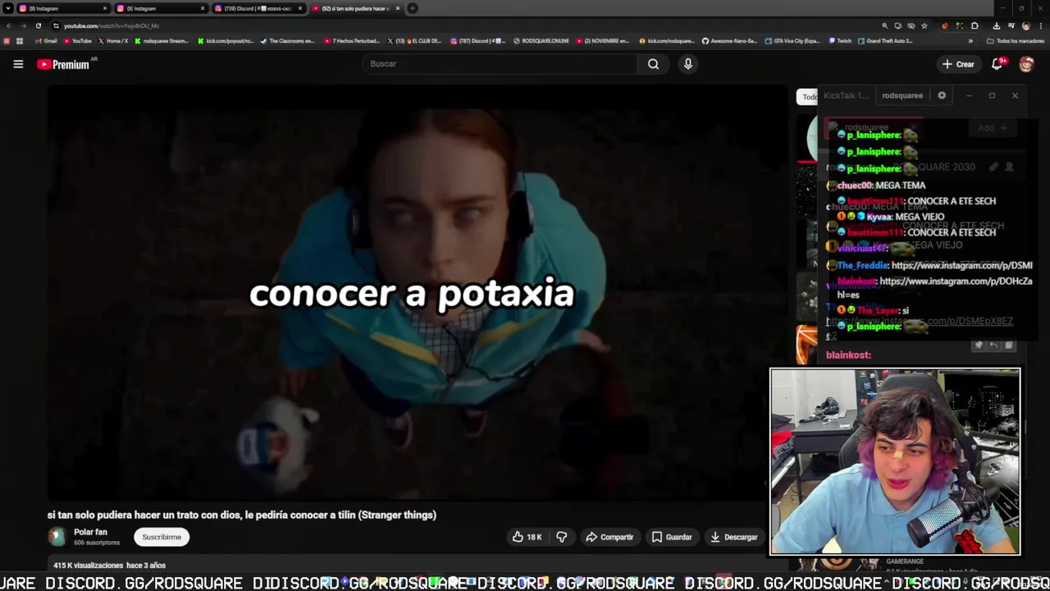Viewport: 1050px width, 591px height.
Task: Switch to the second Instagram browser tab
Action: [x=162, y=8]
